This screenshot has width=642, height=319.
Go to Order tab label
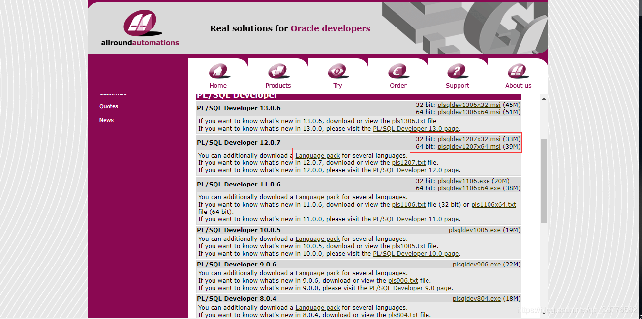[398, 85]
